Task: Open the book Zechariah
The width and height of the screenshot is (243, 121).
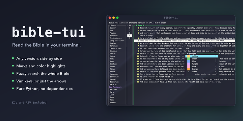Action: [x=114, y=82]
